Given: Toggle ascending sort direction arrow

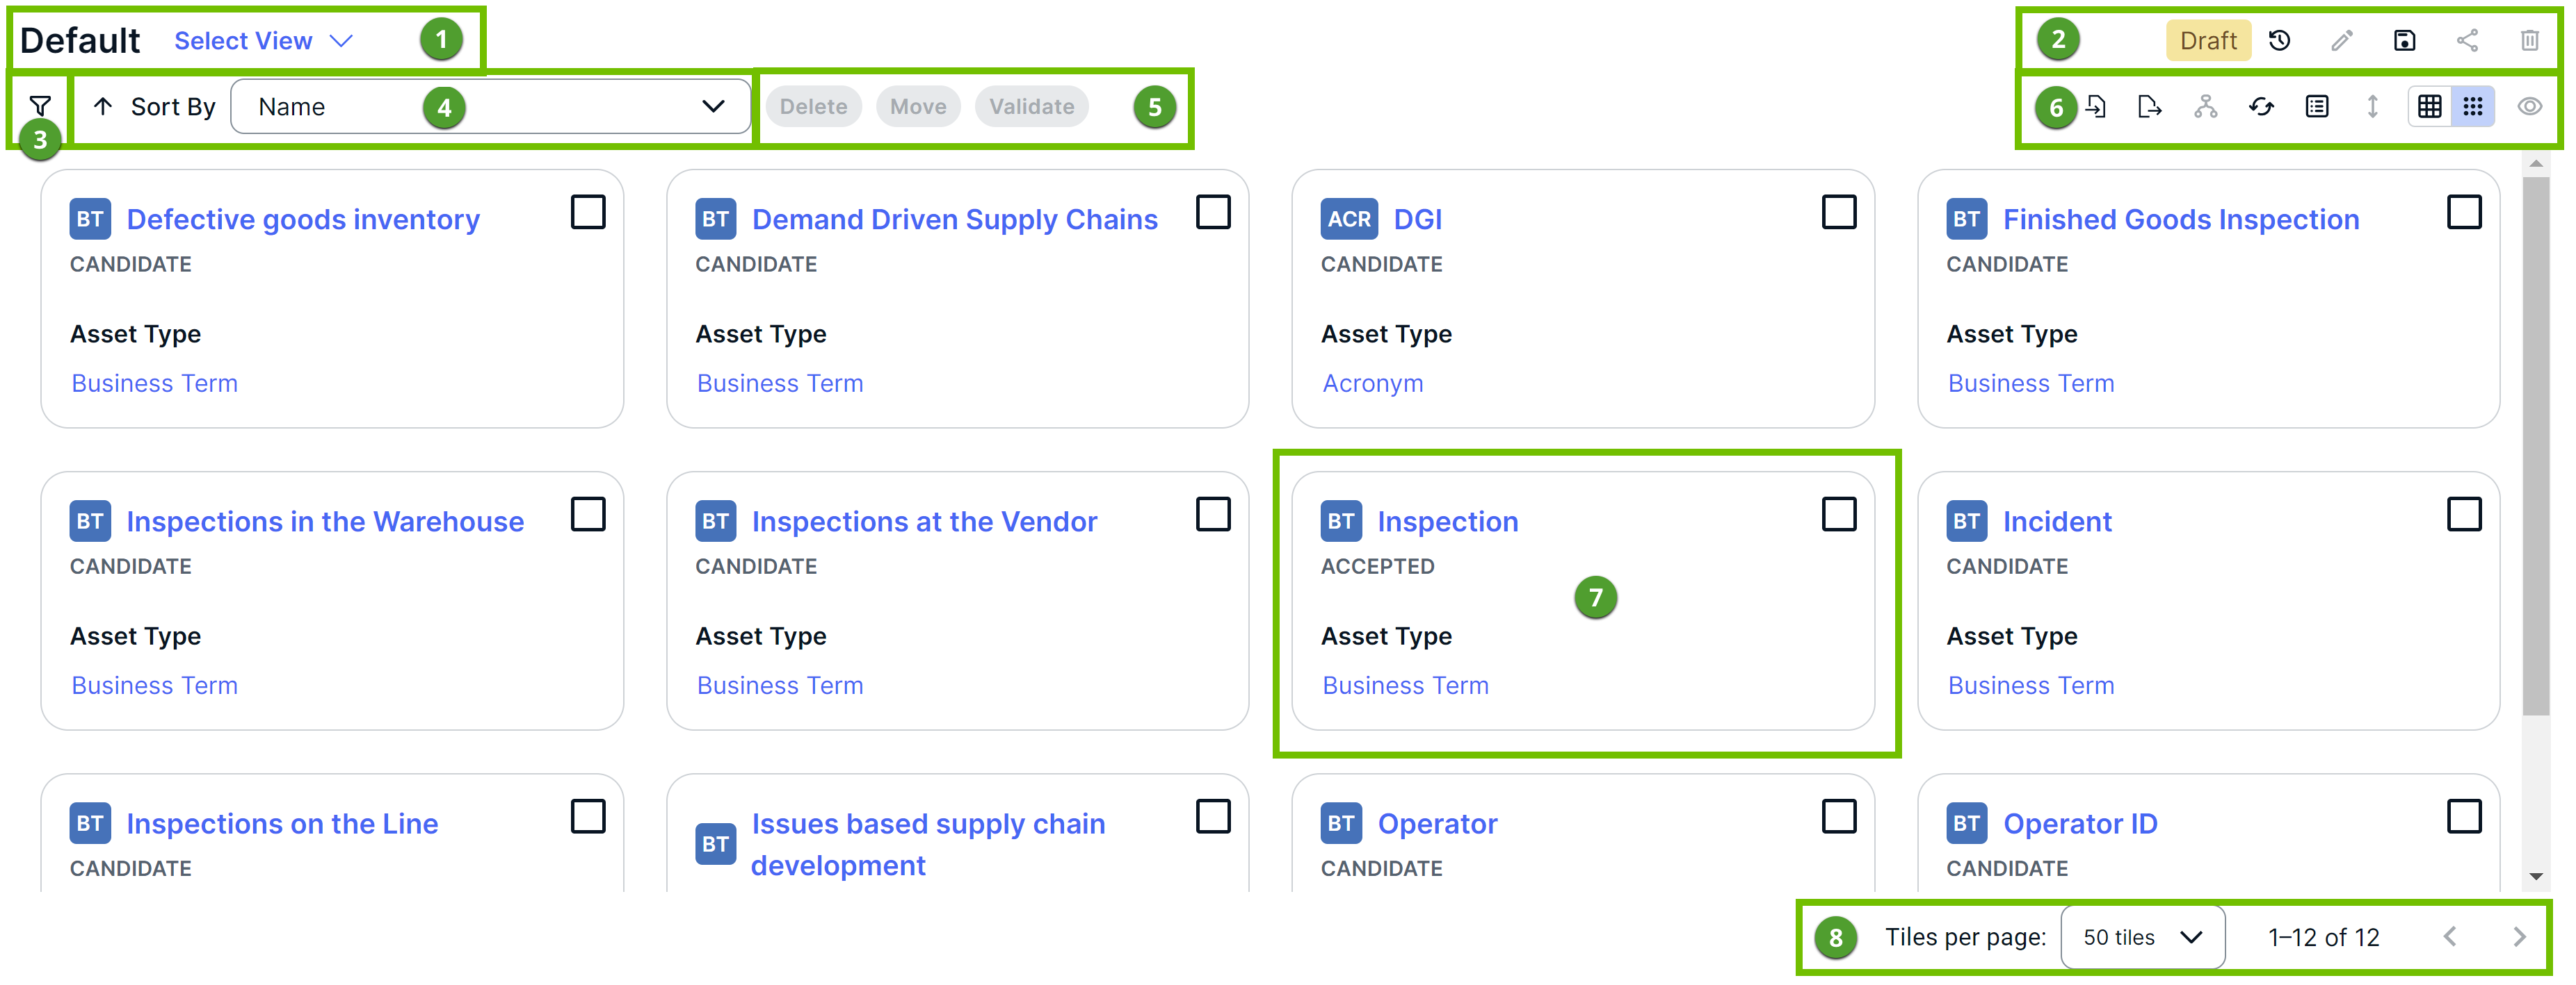Looking at the screenshot, I should [x=103, y=107].
